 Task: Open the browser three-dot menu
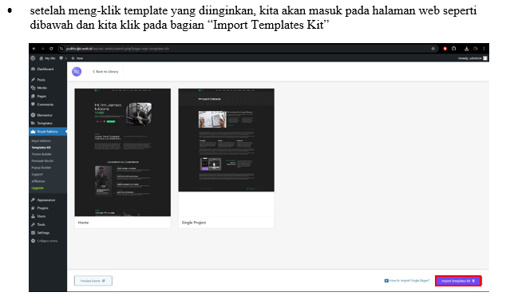[484, 49]
